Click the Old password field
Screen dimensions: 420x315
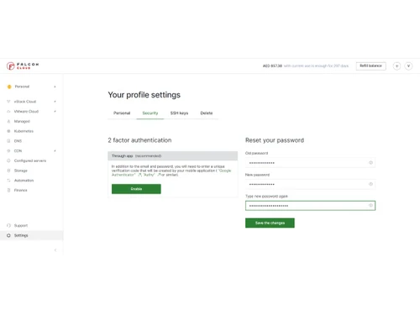[x=310, y=163]
